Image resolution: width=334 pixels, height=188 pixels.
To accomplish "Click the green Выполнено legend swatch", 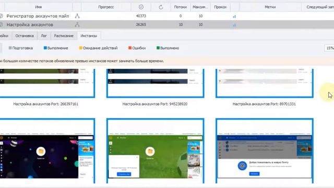I will pos(158,48).
